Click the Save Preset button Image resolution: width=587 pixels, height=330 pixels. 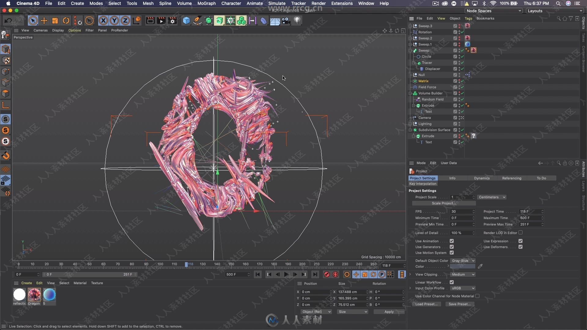tap(459, 304)
